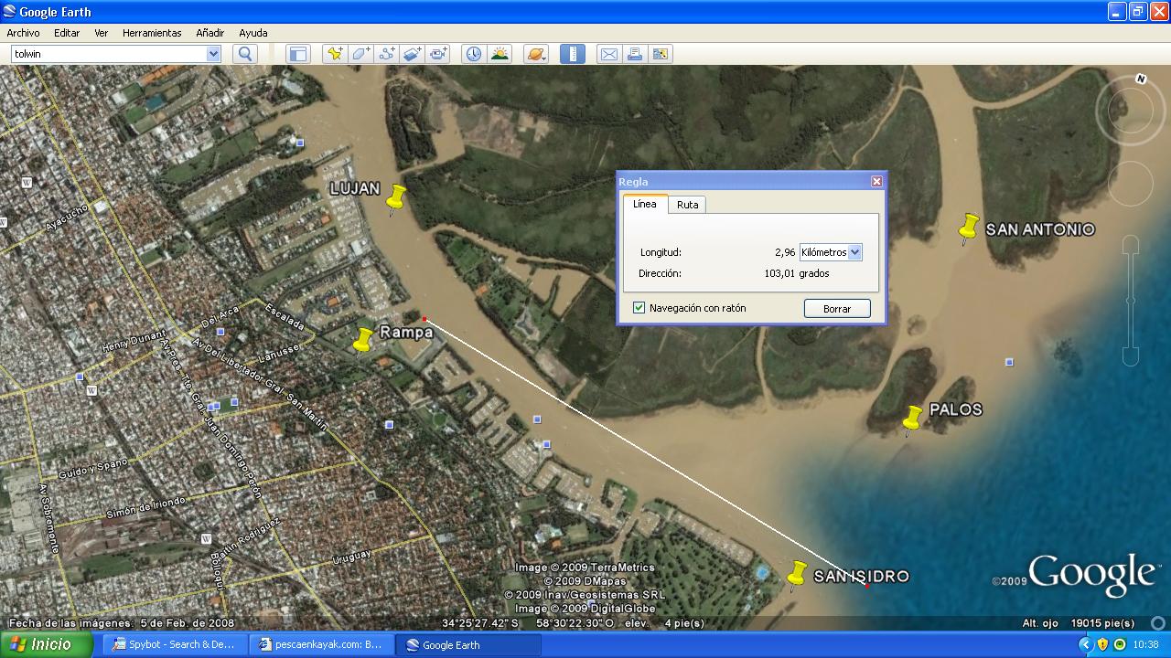This screenshot has height=658, width=1171.
Task: Open the Windows Inicio start button
Action: pos(46,644)
